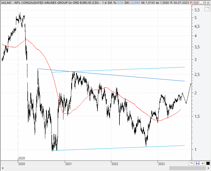Click the 'Dif.: 0,0065' value
The image size is (211, 171).
(x=132, y=3)
